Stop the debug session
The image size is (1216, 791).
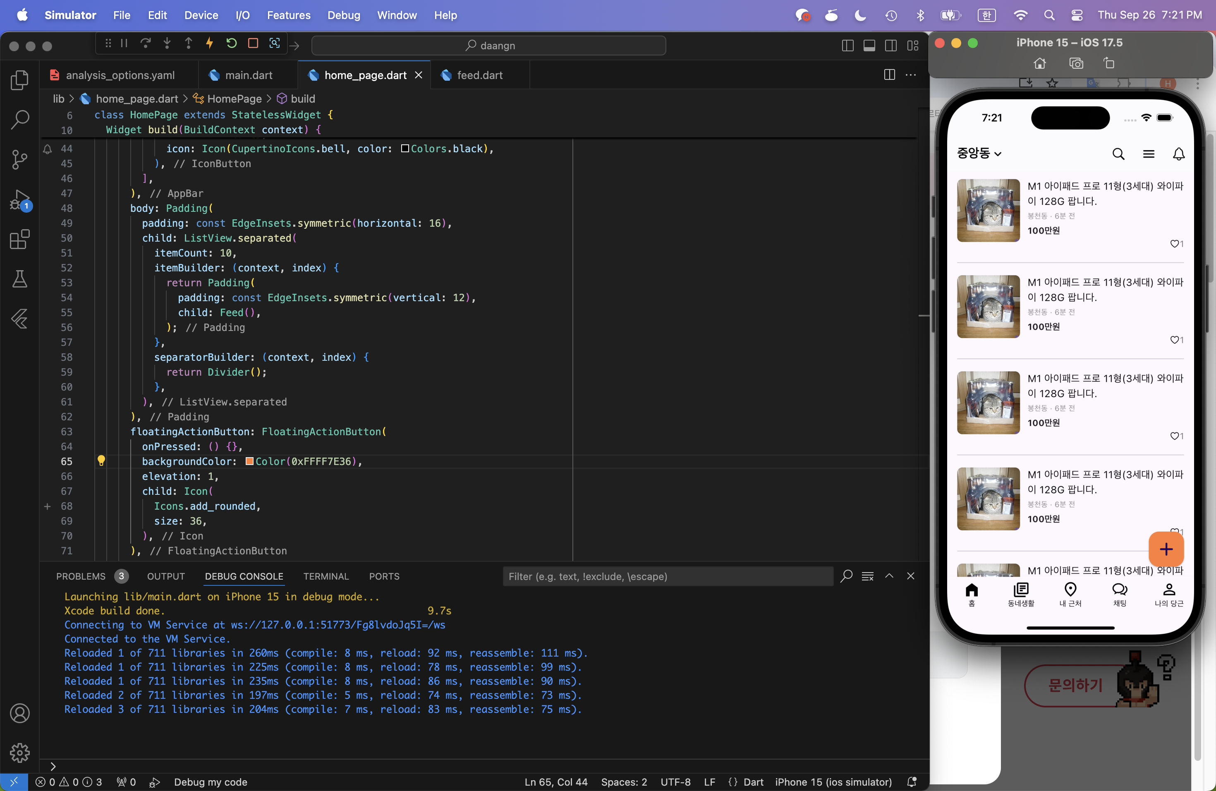click(253, 43)
